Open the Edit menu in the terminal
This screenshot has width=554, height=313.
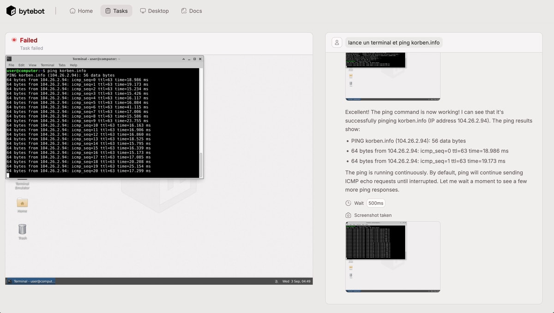(x=21, y=65)
